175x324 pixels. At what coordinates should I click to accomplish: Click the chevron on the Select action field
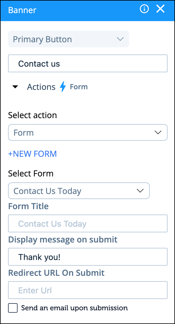(158, 132)
